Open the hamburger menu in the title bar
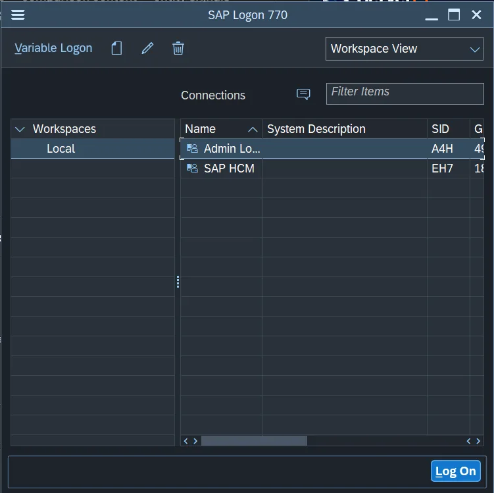The image size is (494, 493). (x=18, y=15)
